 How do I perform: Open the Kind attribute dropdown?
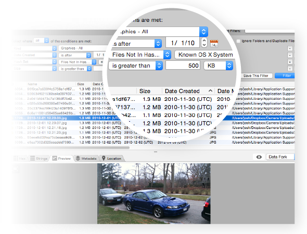pos(34,48)
